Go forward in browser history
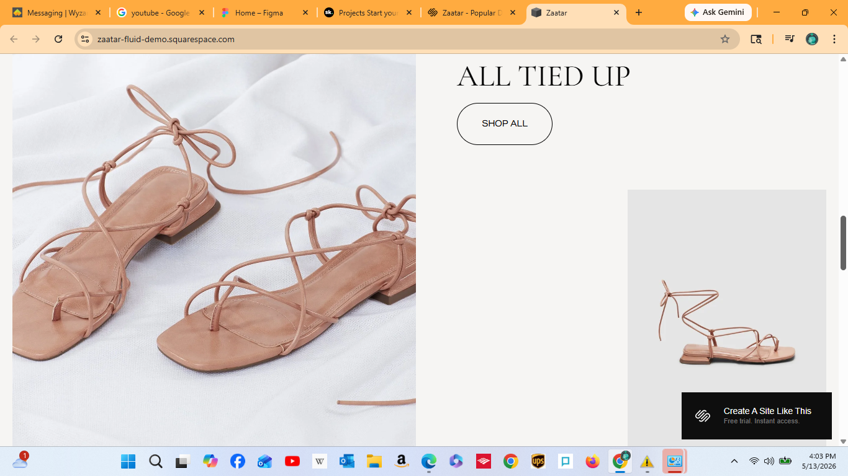 (x=36, y=39)
